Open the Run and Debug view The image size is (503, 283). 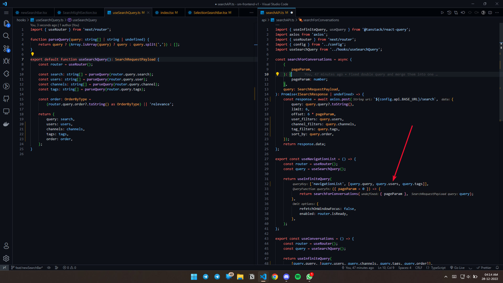6,61
